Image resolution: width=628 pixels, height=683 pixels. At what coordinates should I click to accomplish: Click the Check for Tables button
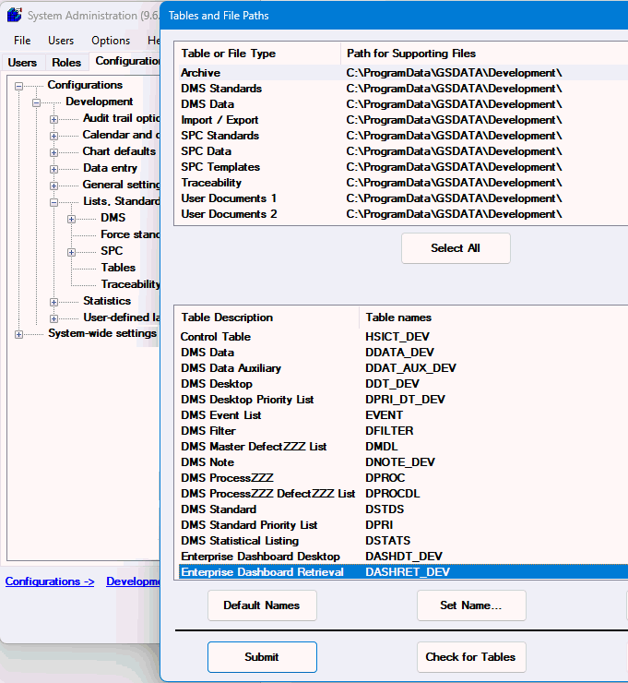pyautogui.click(x=471, y=657)
